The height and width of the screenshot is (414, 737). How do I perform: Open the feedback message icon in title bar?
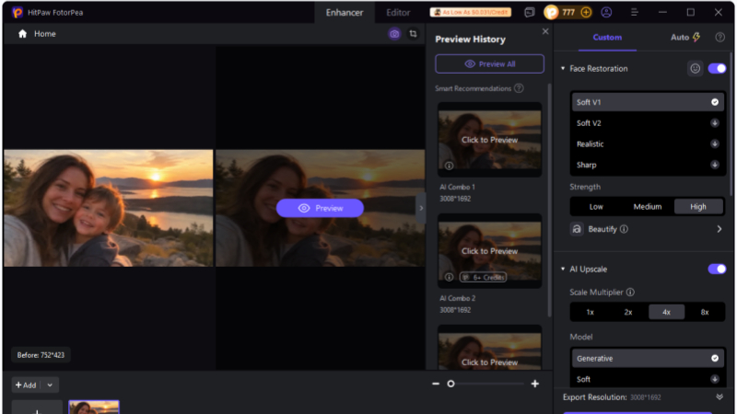(x=529, y=13)
